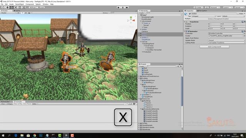Click the Step frame button
The height and width of the screenshot is (138, 246).
point(127,7)
